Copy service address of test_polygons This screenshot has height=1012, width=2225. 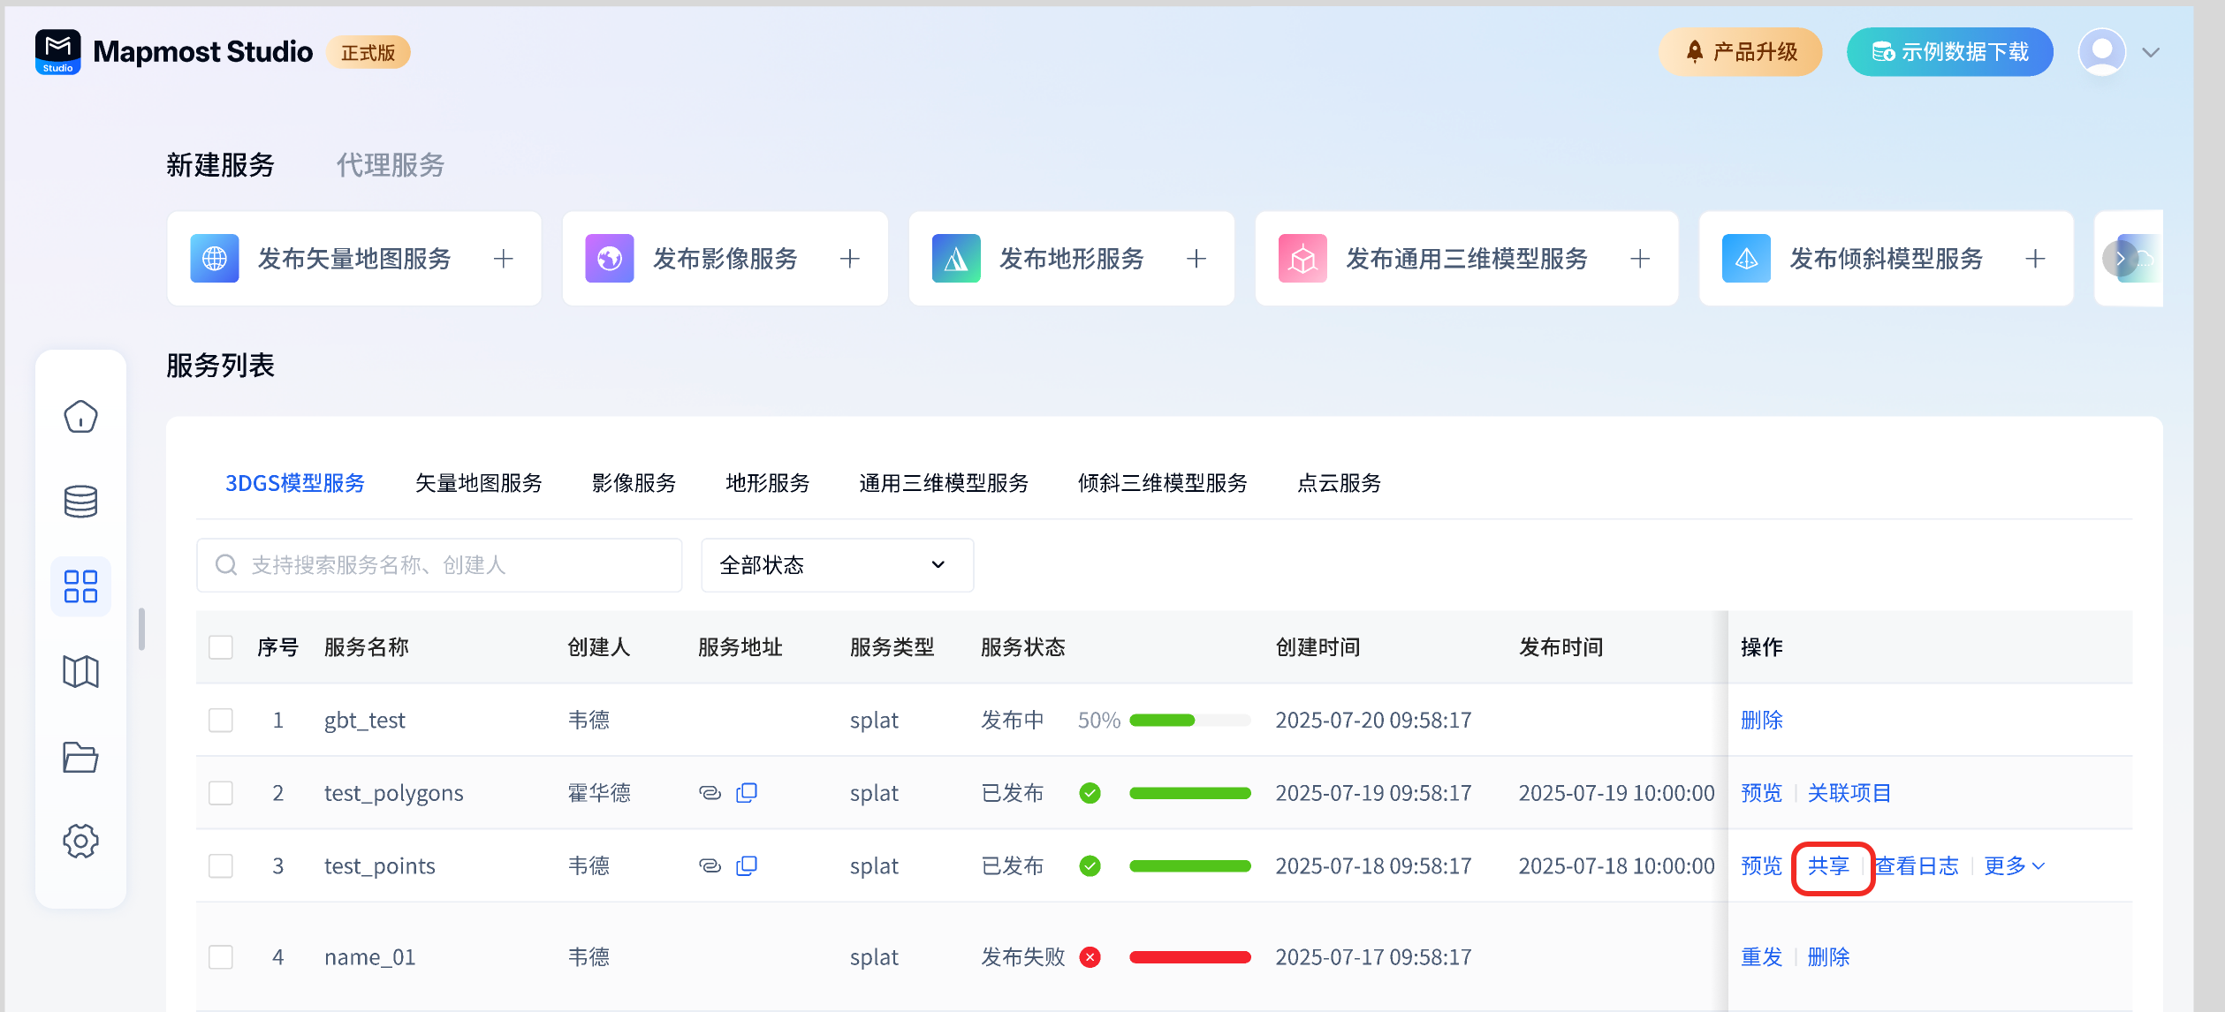click(747, 792)
